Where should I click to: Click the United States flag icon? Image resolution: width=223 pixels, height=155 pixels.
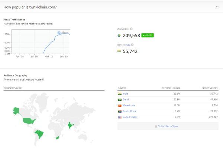point(120,117)
